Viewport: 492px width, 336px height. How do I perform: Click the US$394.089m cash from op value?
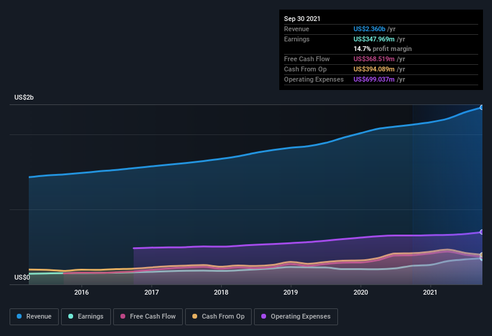[374, 69]
